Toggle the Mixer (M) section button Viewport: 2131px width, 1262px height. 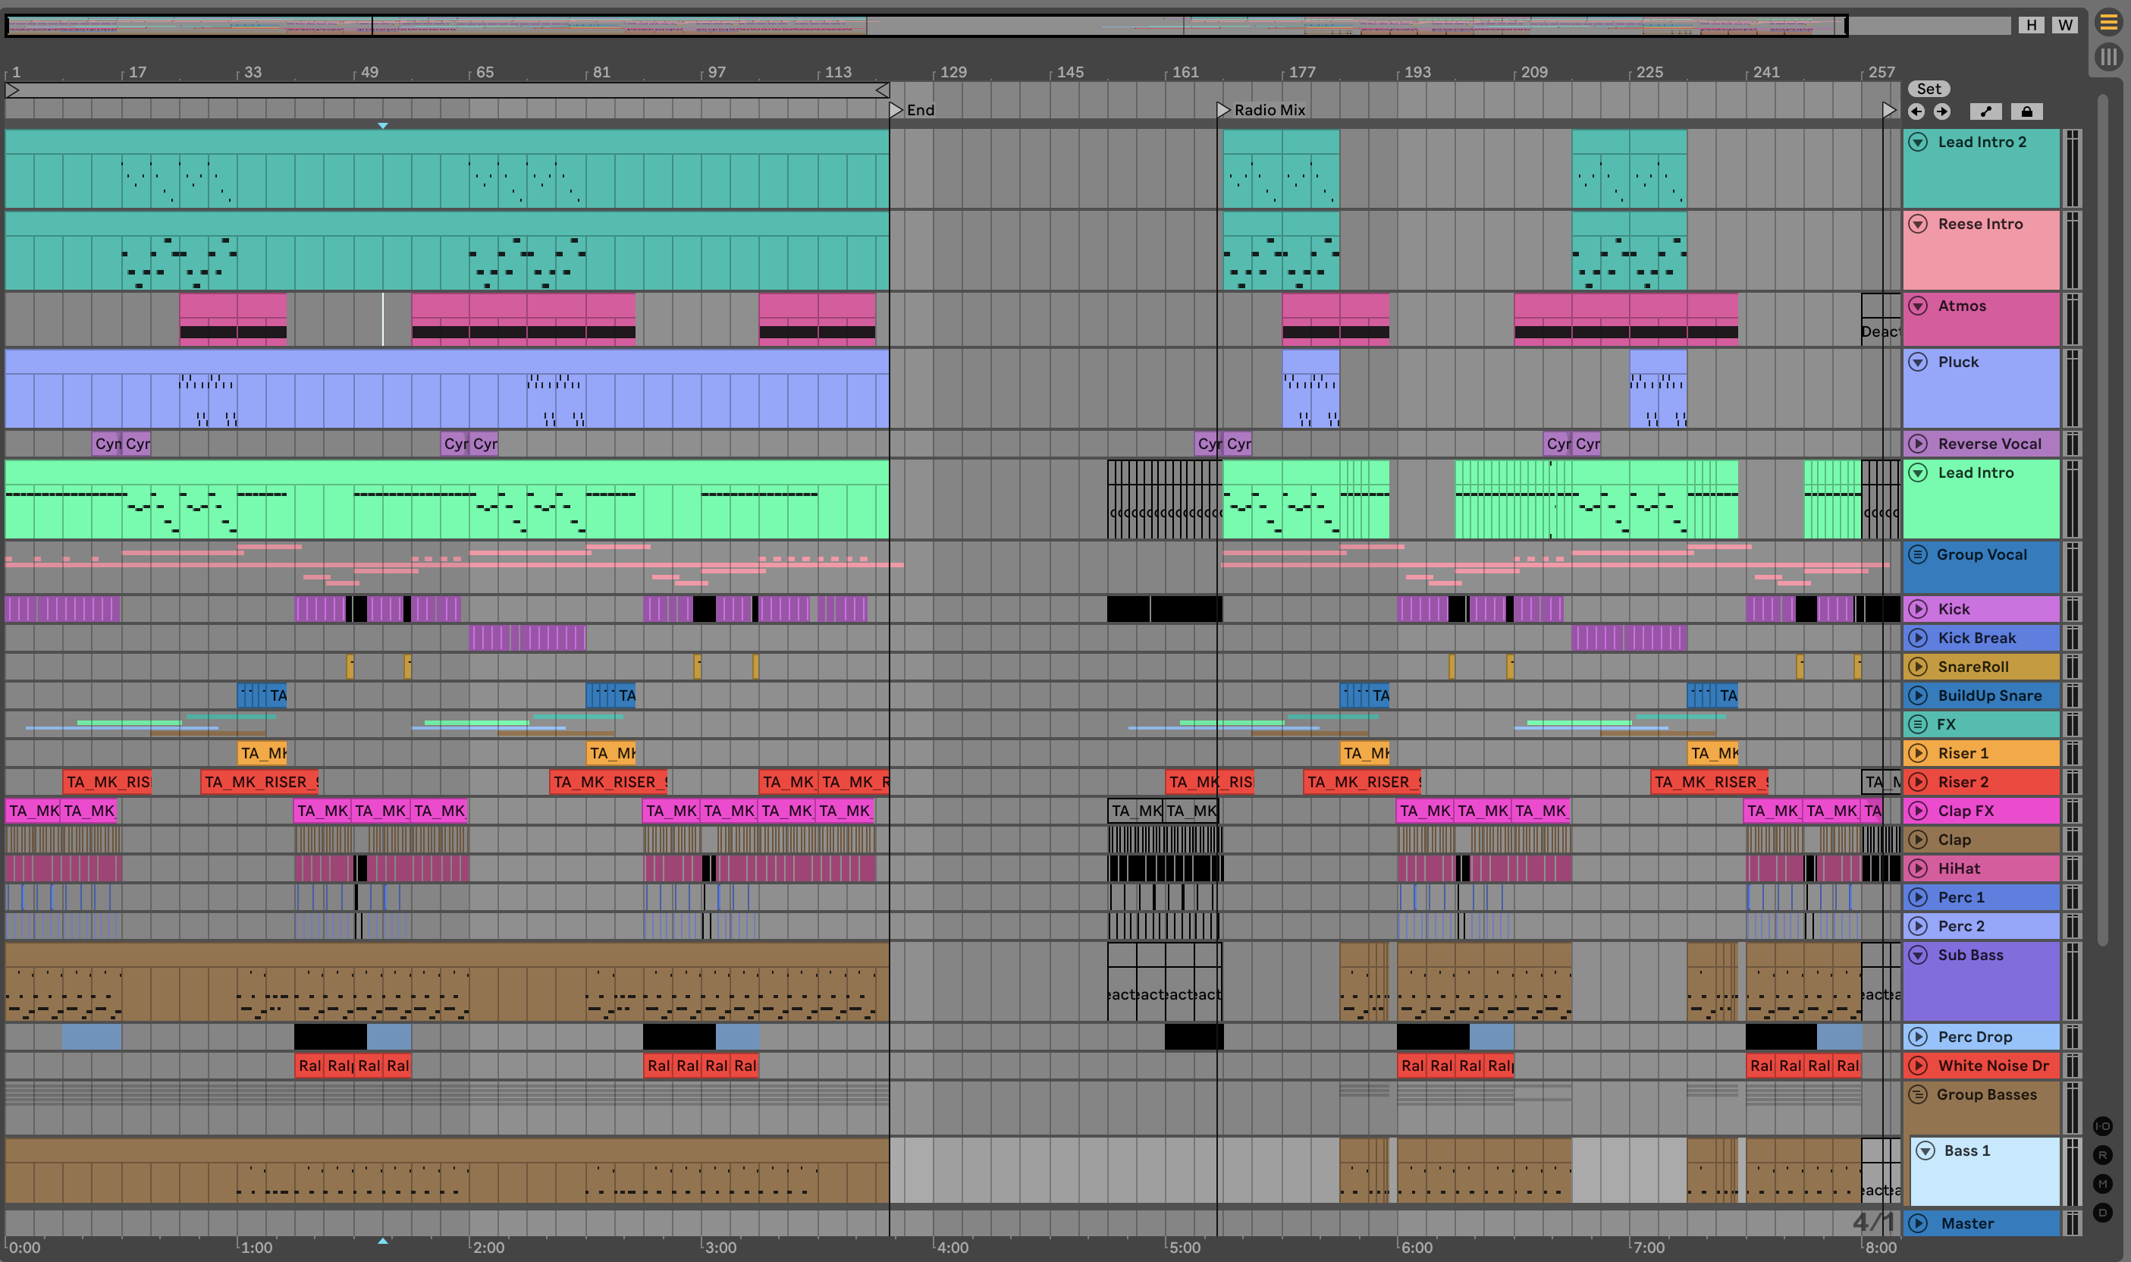(2103, 1184)
